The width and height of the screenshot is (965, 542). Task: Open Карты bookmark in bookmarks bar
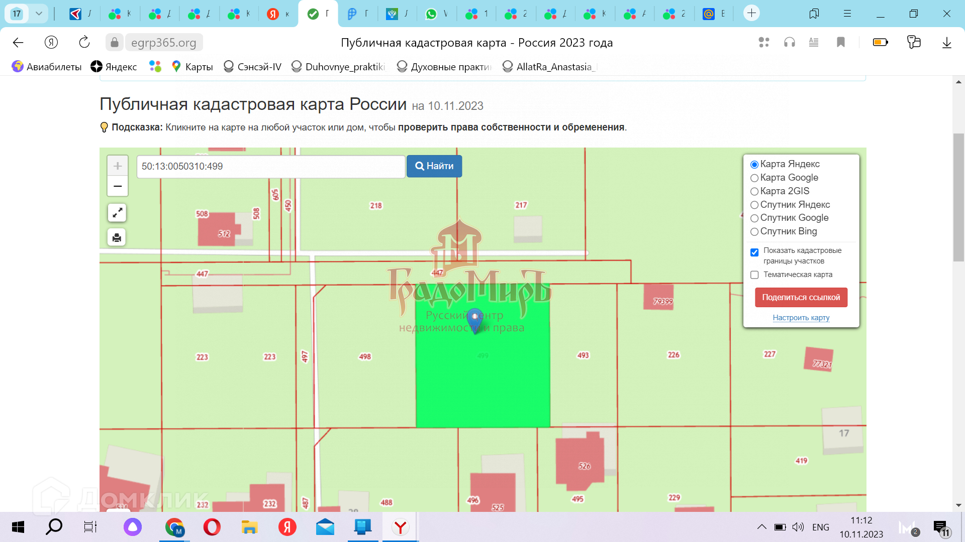(x=193, y=67)
